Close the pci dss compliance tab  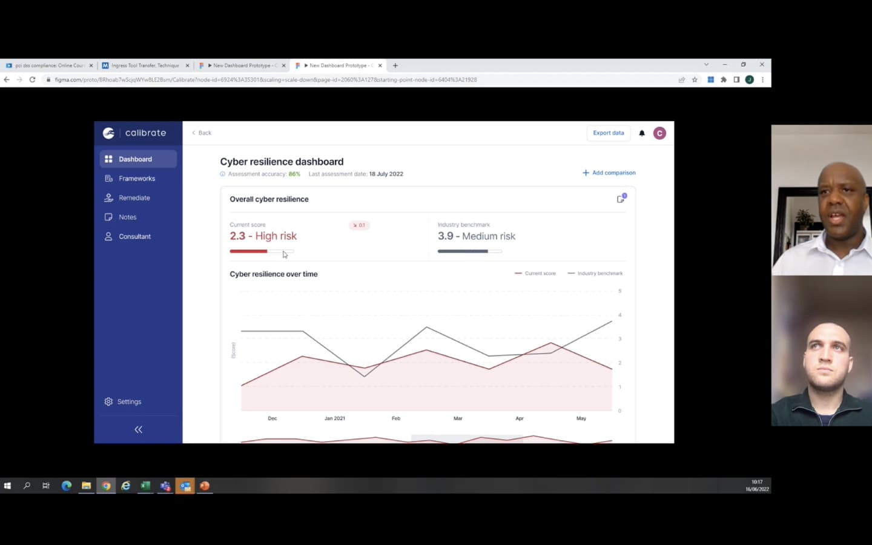pos(91,65)
